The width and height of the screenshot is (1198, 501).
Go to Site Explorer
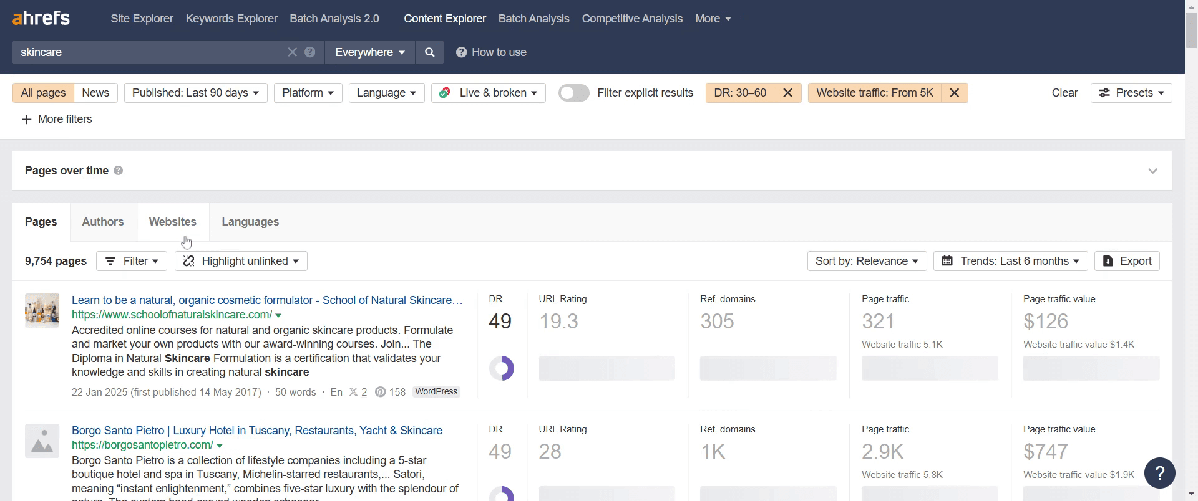pyautogui.click(x=142, y=19)
